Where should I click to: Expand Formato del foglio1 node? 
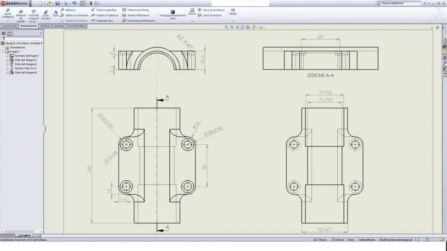point(7,56)
